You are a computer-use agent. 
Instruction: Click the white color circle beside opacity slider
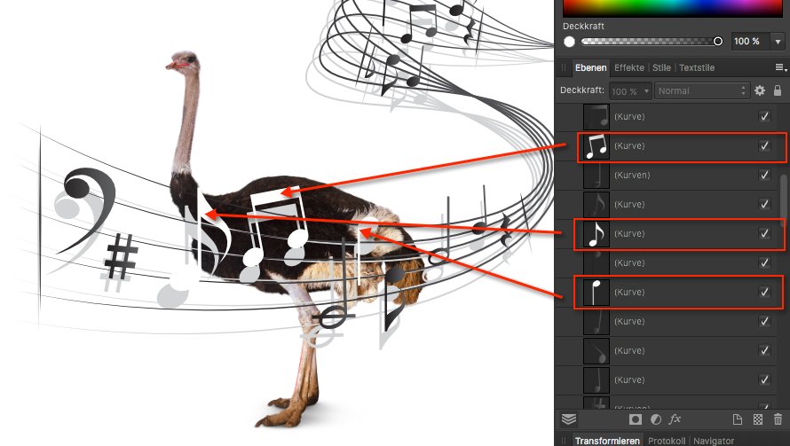569,42
